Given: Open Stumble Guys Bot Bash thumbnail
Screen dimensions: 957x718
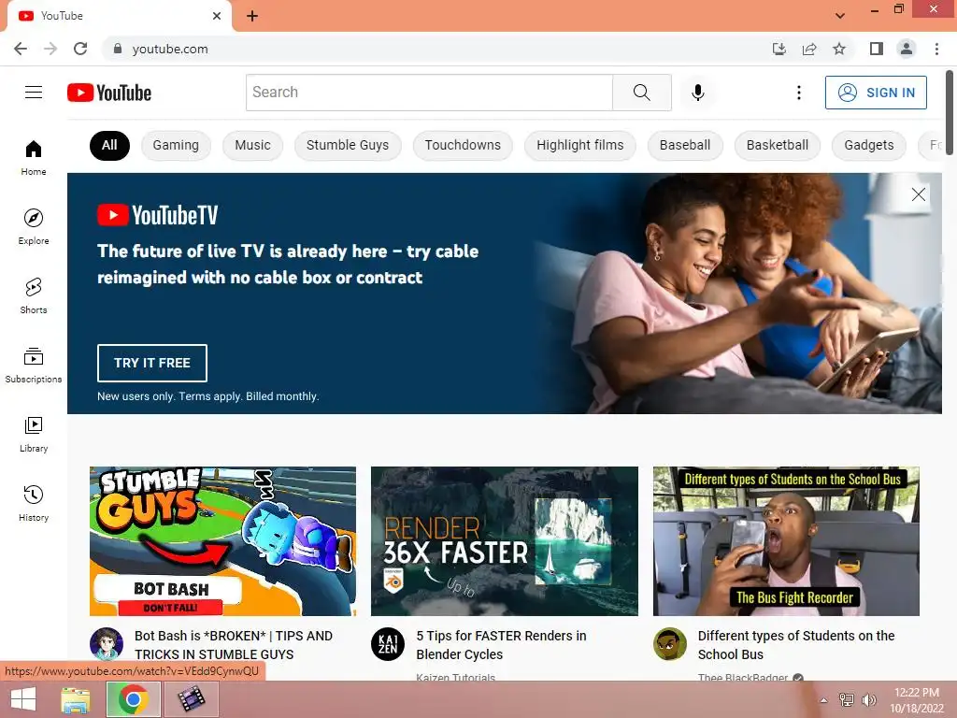Looking at the screenshot, I should [222, 541].
